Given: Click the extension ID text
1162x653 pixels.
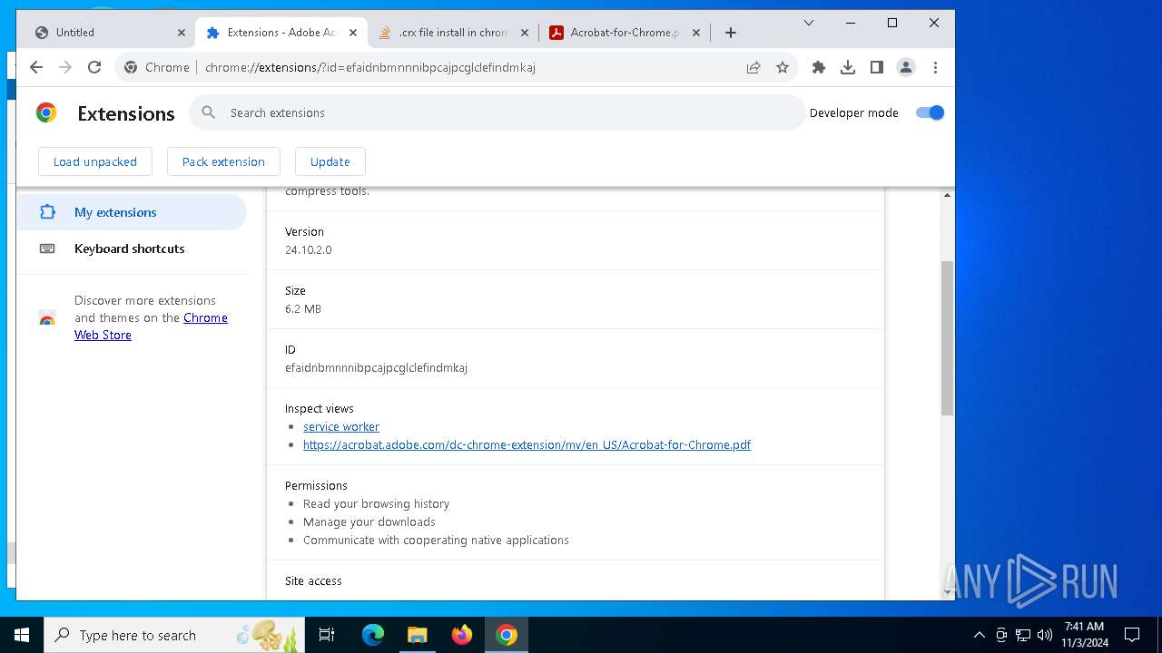Looking at the screenshot, I should 376,367.
